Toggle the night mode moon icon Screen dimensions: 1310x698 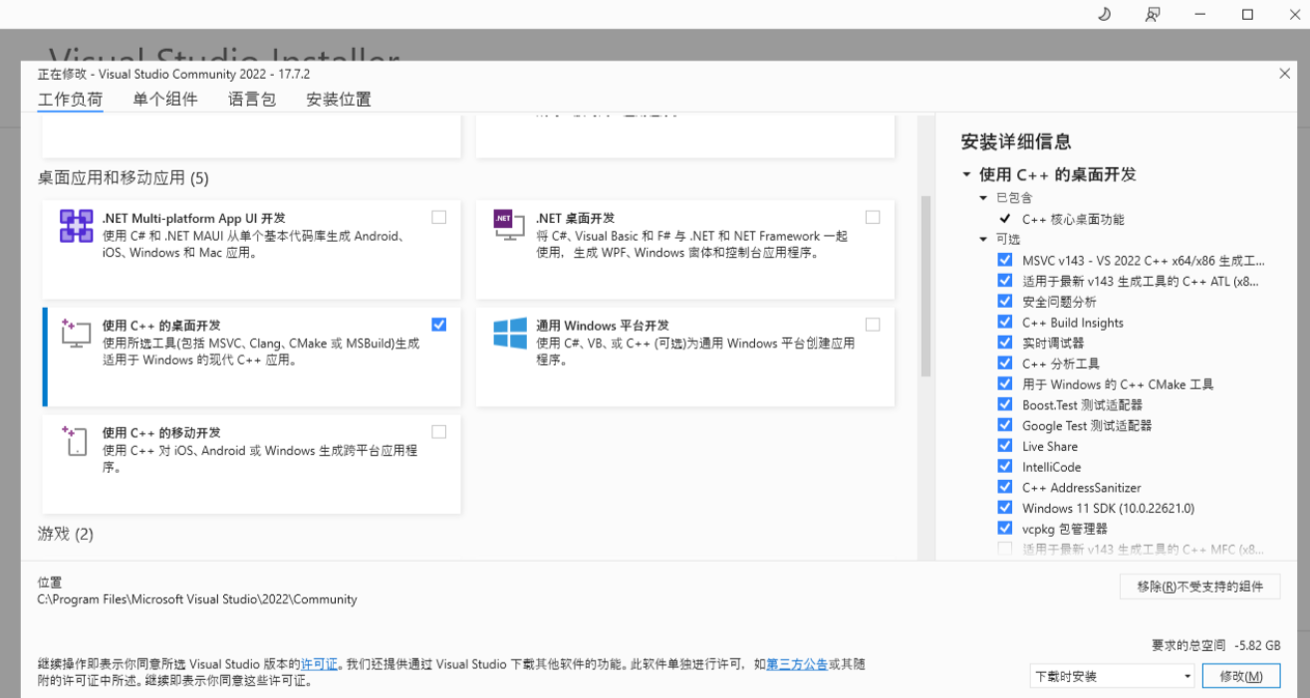point(1104,14)
